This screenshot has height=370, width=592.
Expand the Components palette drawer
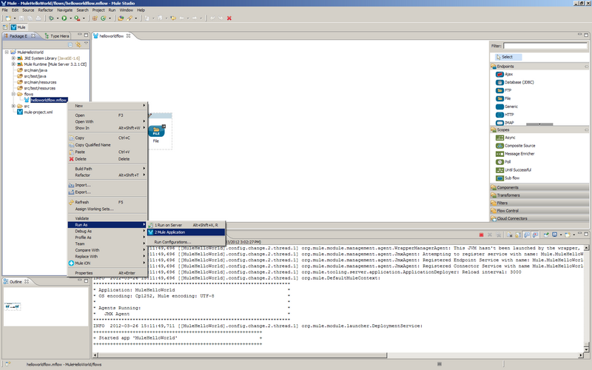(x=540, y=187)
